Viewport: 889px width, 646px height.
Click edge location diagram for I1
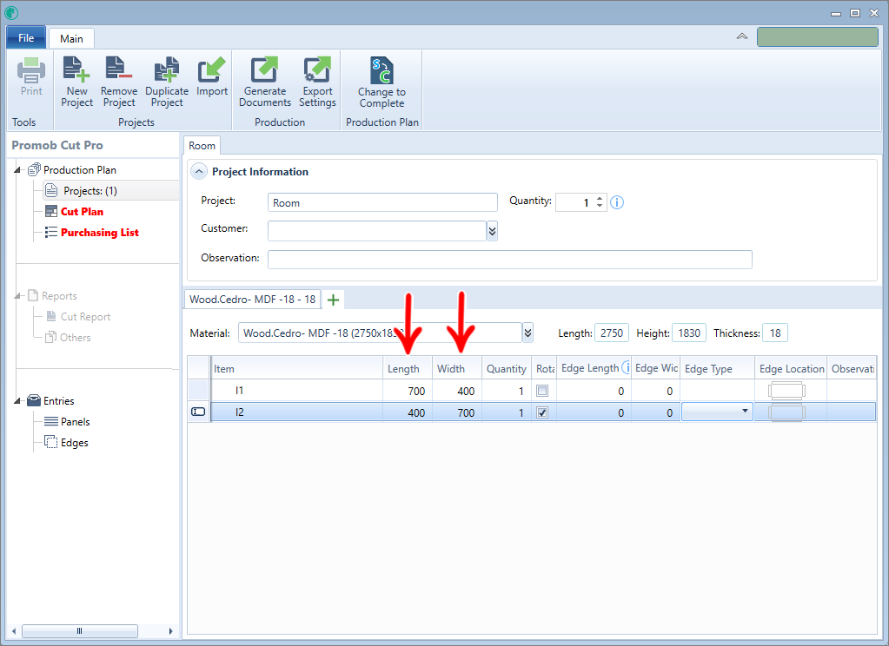point(787,391)
